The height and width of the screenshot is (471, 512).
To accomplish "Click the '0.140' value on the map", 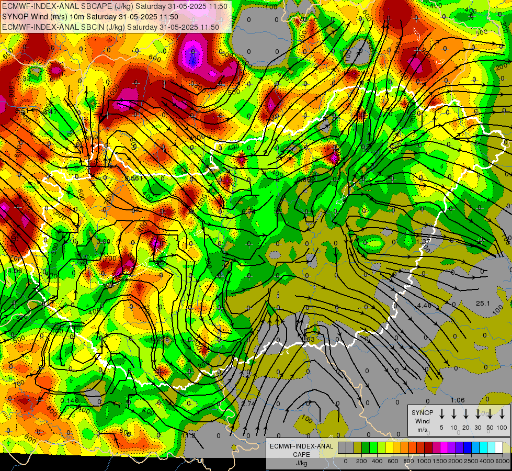I will (70, 400).
